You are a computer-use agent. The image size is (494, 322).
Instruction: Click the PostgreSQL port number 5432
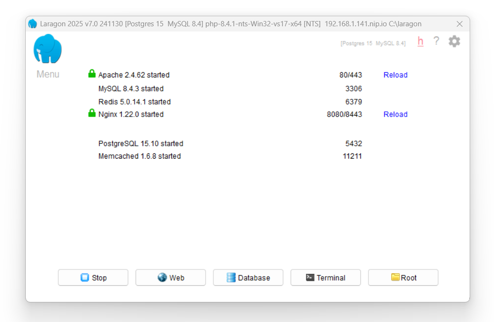(x=355, y=143)
